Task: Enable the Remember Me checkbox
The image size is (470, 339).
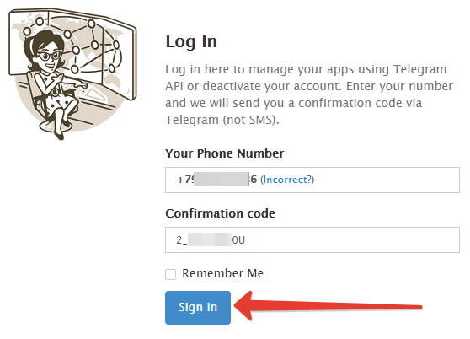Action: (170, 274)
